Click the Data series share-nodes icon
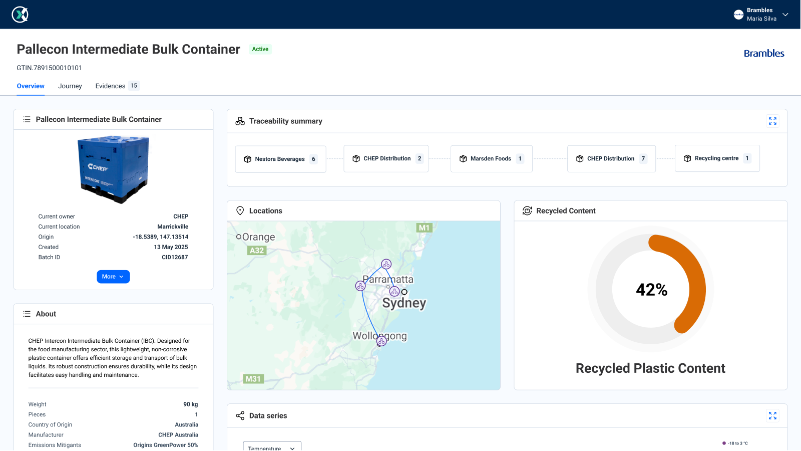801x451 pixels. tap(240, 416)
